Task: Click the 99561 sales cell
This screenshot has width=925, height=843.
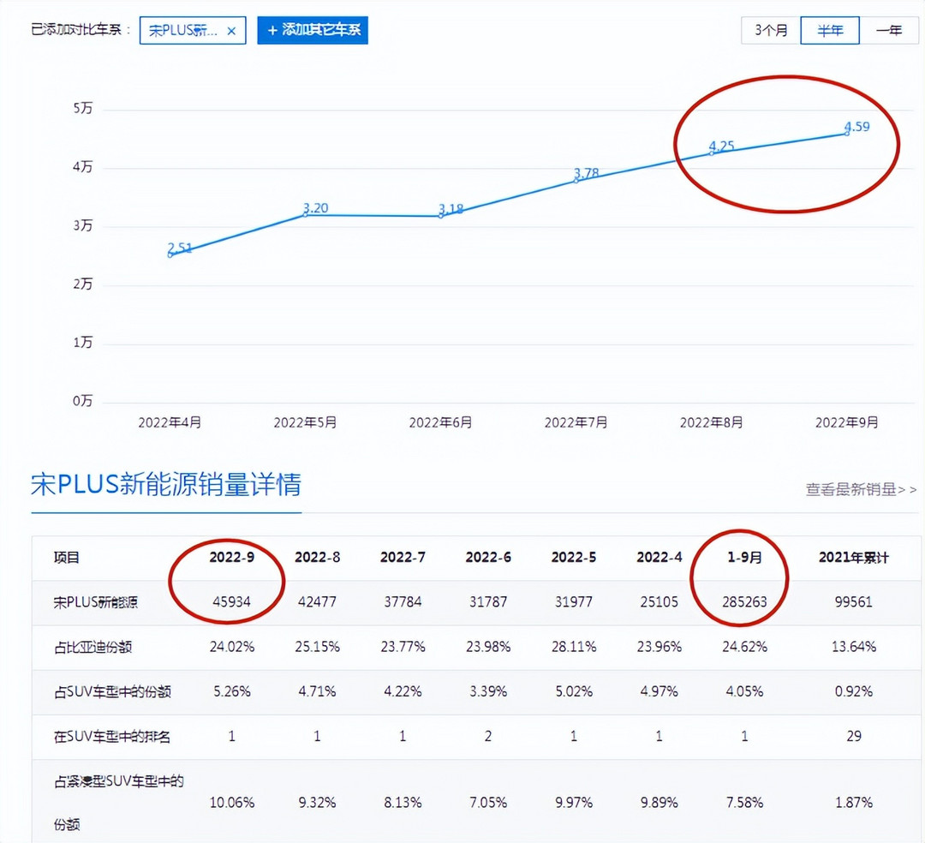Action: pos(854,601)
